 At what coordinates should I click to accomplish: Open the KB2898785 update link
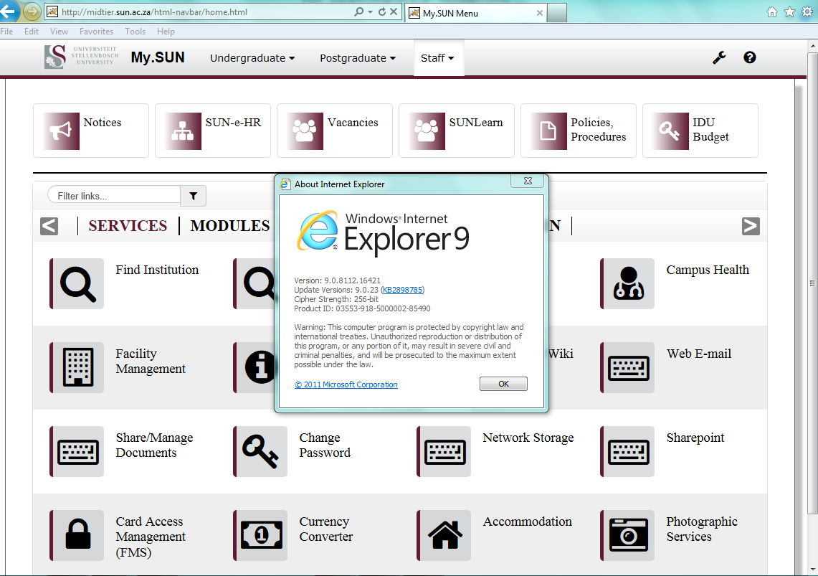[x=402, y=290]
